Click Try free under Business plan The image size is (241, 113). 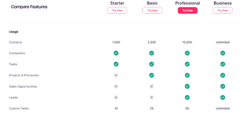click(x=223, y=10)
